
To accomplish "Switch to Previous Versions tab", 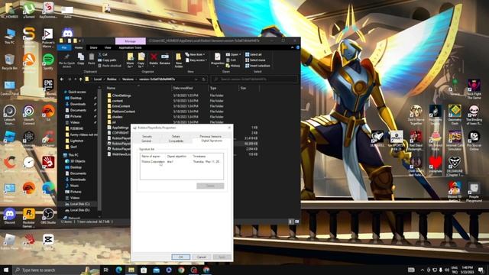I will [211, 137].
